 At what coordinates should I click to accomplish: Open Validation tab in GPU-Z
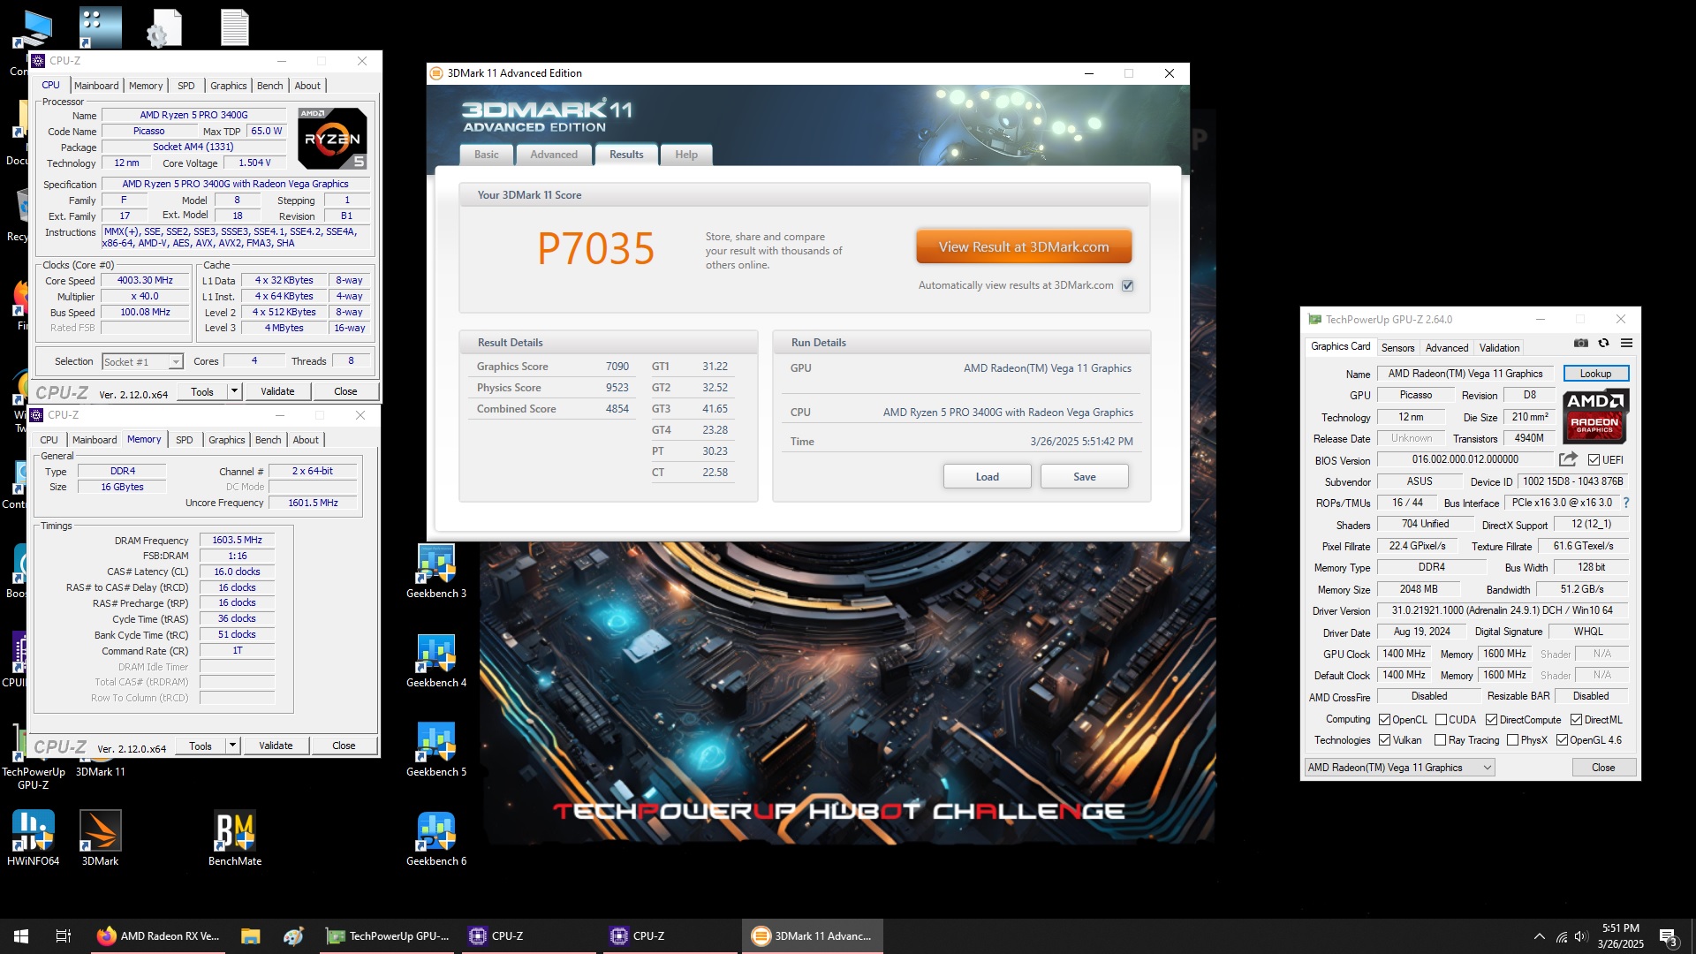(1499, 348)
